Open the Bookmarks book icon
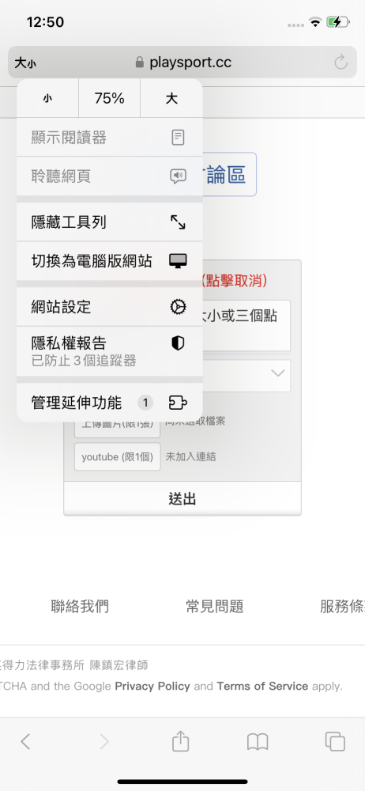This screenshot has height=791, width=365. click(257, 742)
